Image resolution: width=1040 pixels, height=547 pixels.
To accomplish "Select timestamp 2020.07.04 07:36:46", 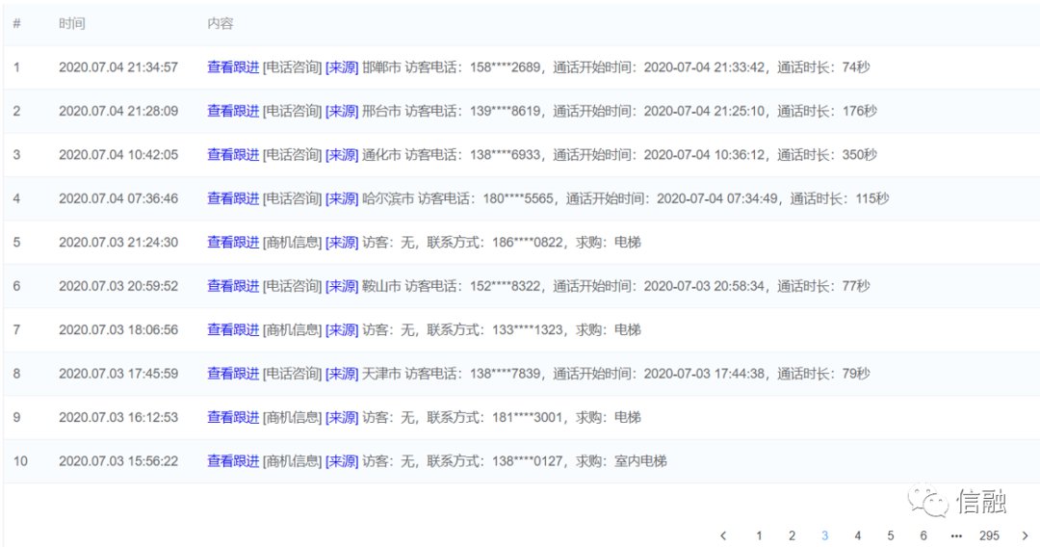I will click(118, 198).
